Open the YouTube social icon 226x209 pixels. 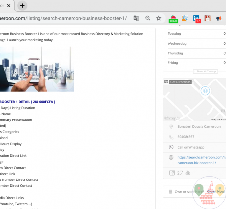point(188,173)
